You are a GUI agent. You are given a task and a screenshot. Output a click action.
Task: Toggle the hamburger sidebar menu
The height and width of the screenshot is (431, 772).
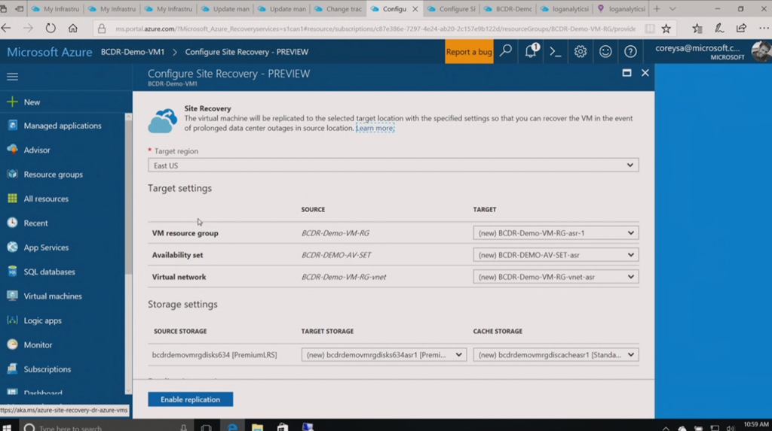[12, 77]
